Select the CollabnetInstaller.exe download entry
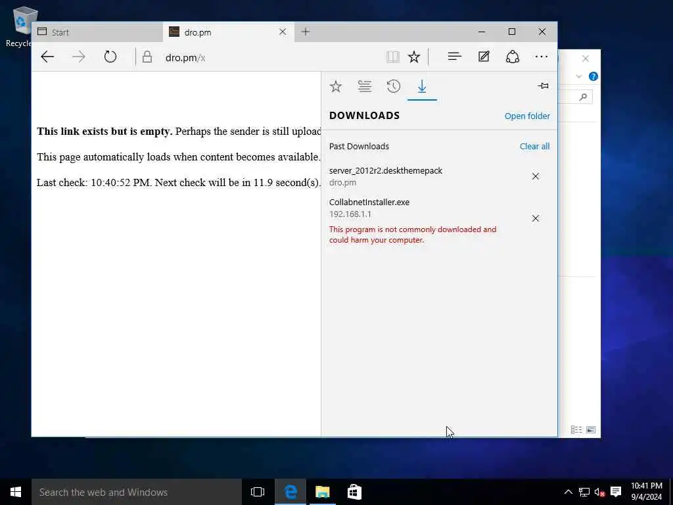Screen dimensions: 673x505 click(x=440, y=221)
